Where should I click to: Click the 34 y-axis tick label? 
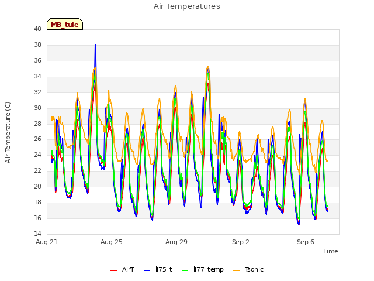tap(37, 76)
